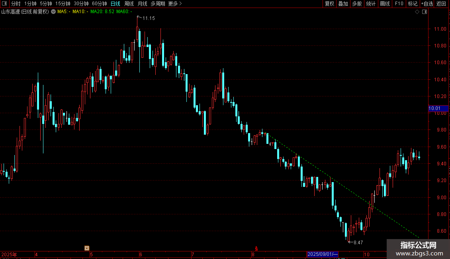The width and height of the screenshot is (450, 259).
Task: Click month 10 on the time axis
Action: (366, 254)
